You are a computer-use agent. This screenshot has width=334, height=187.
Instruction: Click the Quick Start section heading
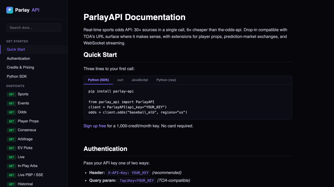tap(100, 55)
